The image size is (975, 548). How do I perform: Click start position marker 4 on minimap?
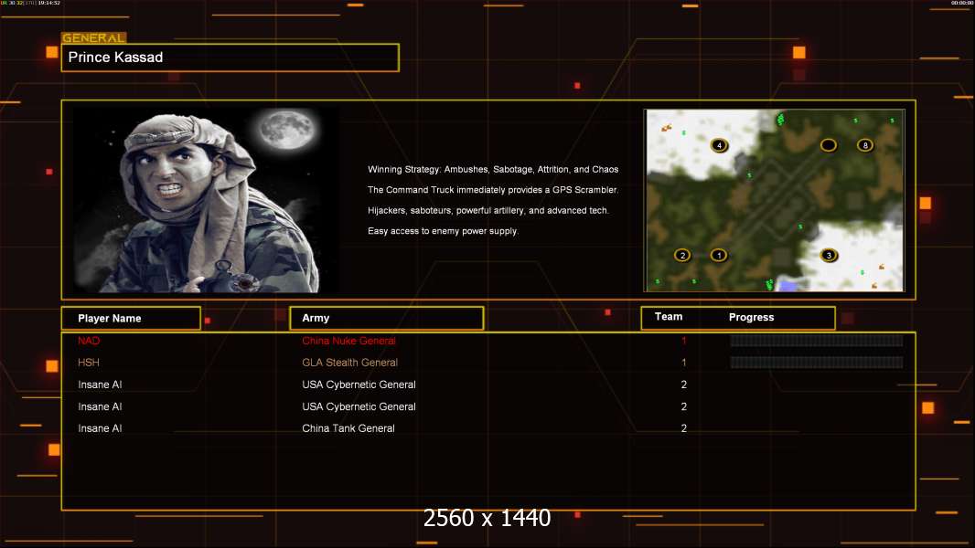720,145
